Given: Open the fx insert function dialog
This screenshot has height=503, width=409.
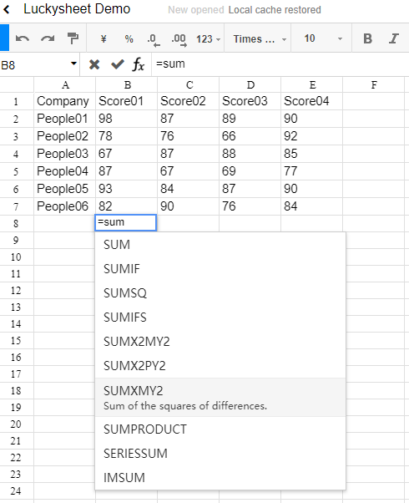Looking at the screenshot, I should [139, 64].
